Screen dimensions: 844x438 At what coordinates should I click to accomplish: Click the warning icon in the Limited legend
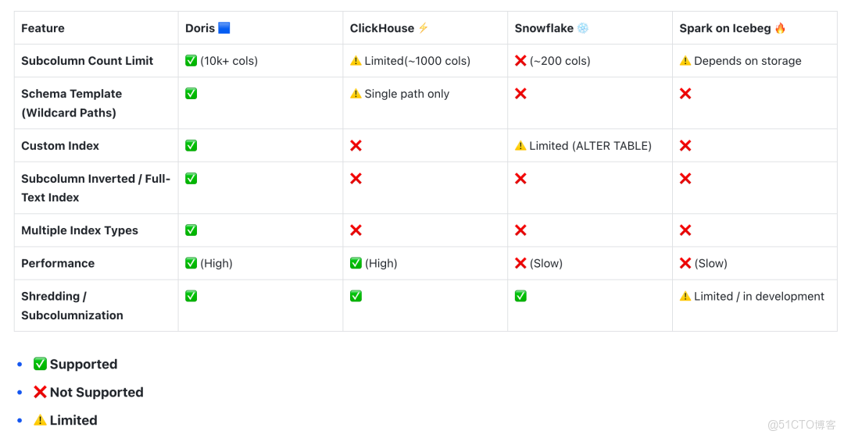[x=40, y=420]
